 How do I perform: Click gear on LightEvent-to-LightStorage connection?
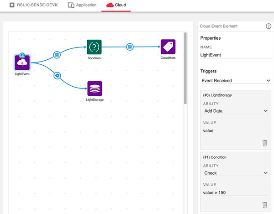(x=57, y=75)
